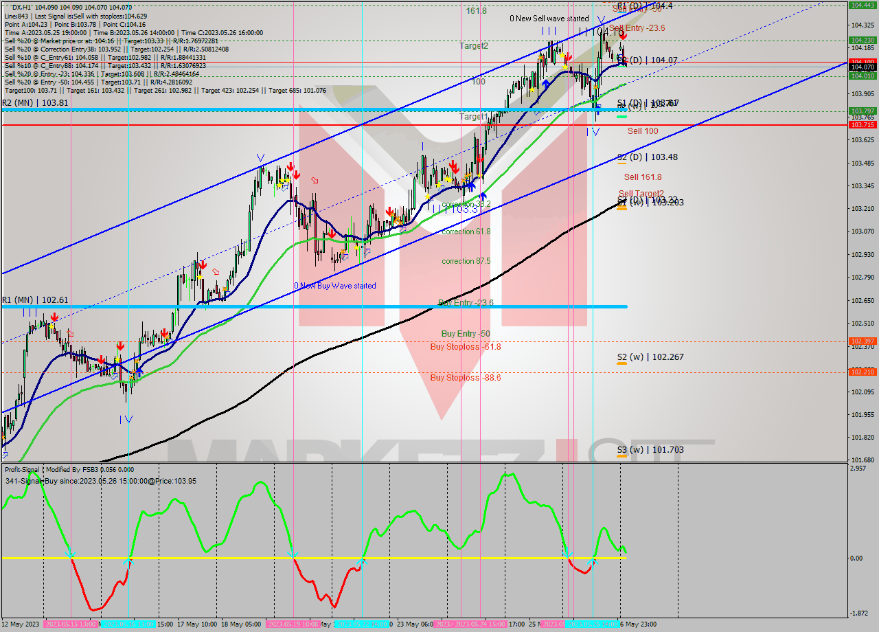Click the -1.872 oscillator scale value
The height and width of the screenshot is (632, 879).
tap(859, 613)
